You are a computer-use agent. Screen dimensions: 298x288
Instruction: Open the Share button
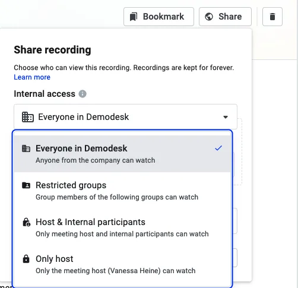coord(225,17)
